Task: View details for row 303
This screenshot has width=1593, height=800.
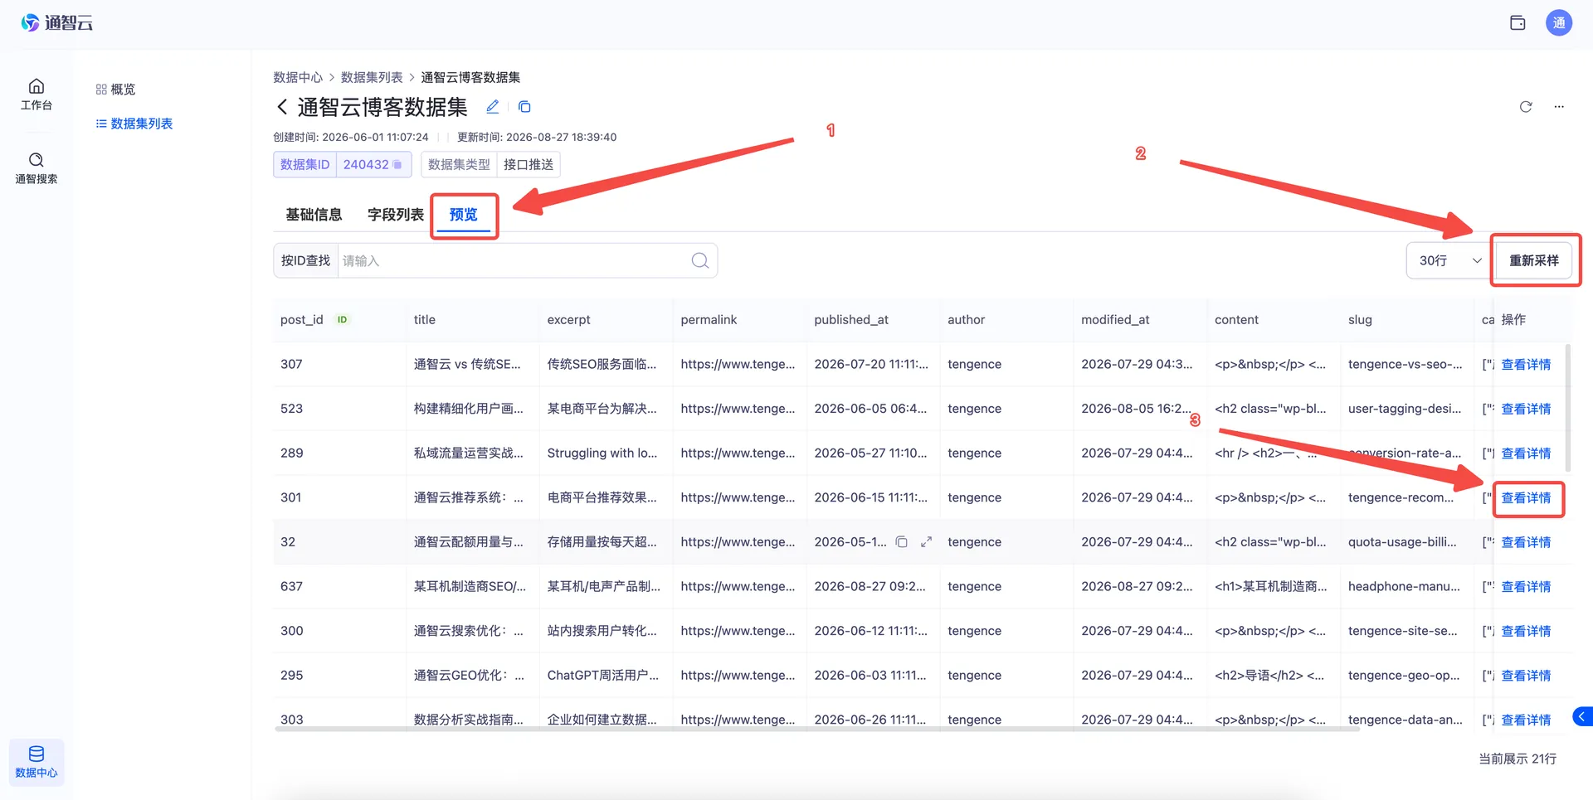Action: point(1526,720)
